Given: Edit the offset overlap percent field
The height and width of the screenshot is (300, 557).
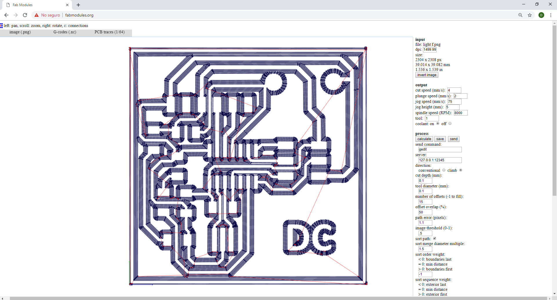Looking at the screenshot, I should pos(425,212).
